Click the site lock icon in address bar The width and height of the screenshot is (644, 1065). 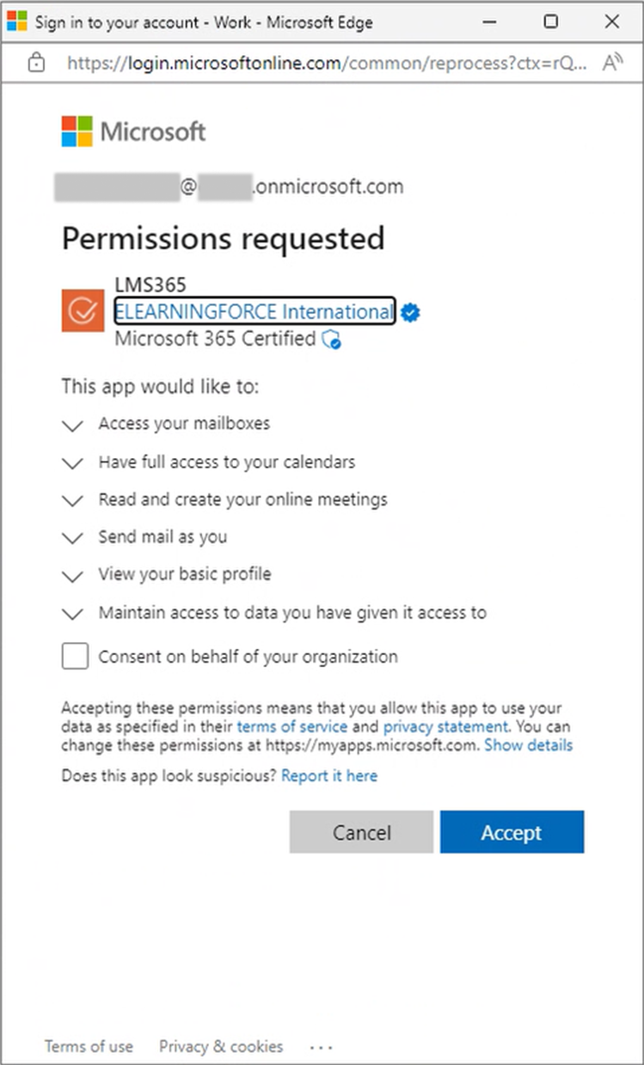coord(36,63)
